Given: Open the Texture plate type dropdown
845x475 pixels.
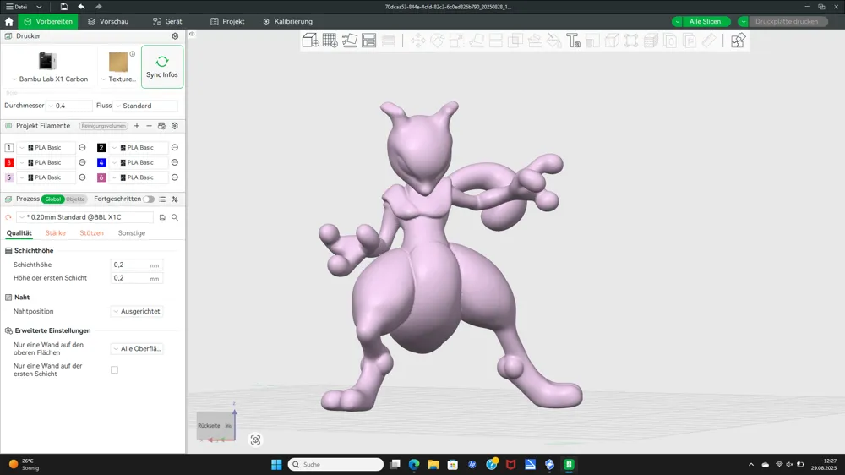Looking at the screenshot, I should (x=118, y=79).
